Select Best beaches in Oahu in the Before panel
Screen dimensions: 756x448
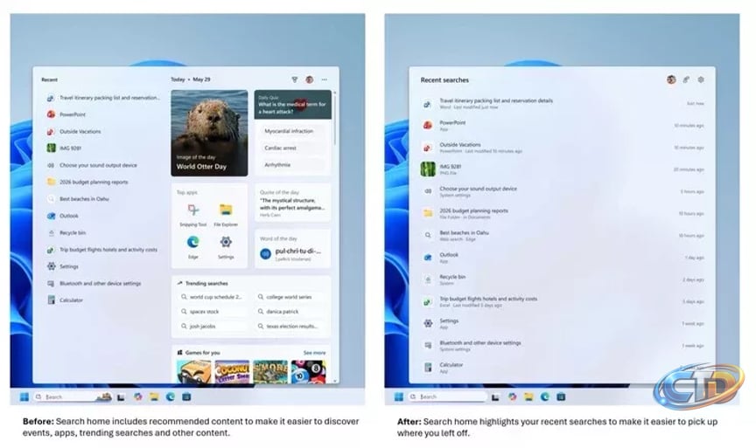click(x=78, y=199)
